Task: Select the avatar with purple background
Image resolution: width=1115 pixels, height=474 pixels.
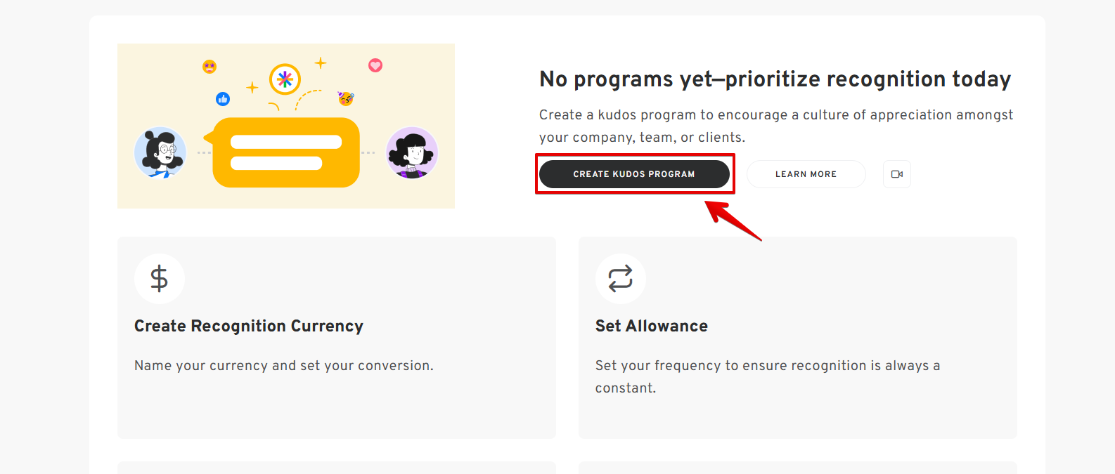Action: (412, 152)
